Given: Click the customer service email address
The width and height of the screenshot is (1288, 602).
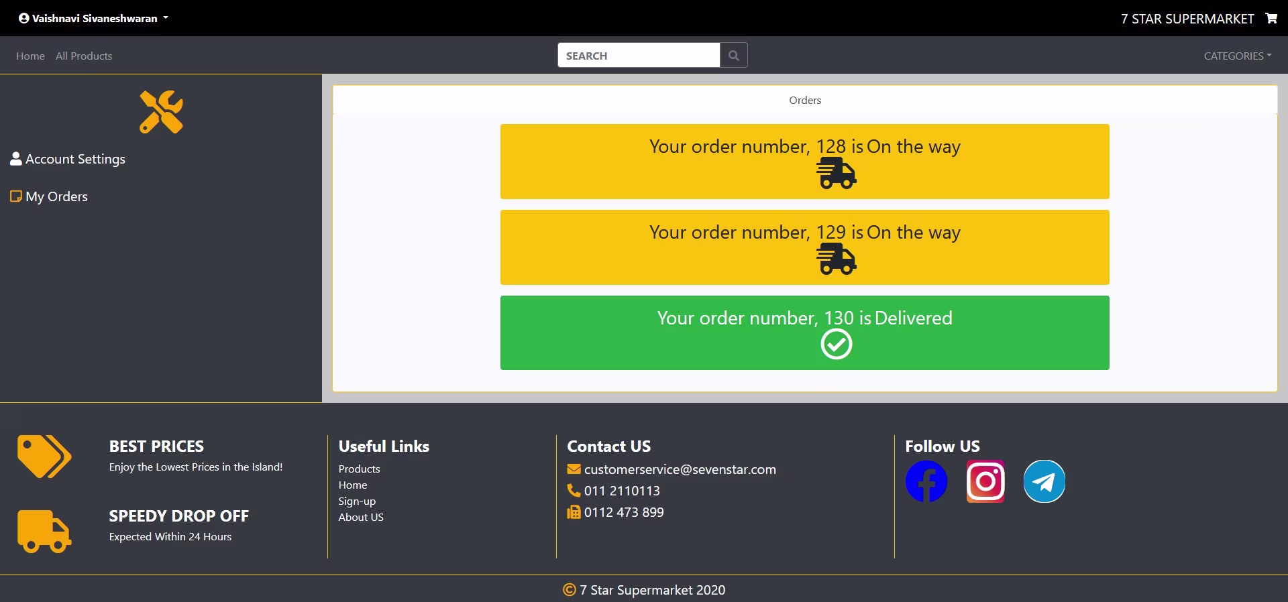Looking at the screenshot, I should point(680,469).
